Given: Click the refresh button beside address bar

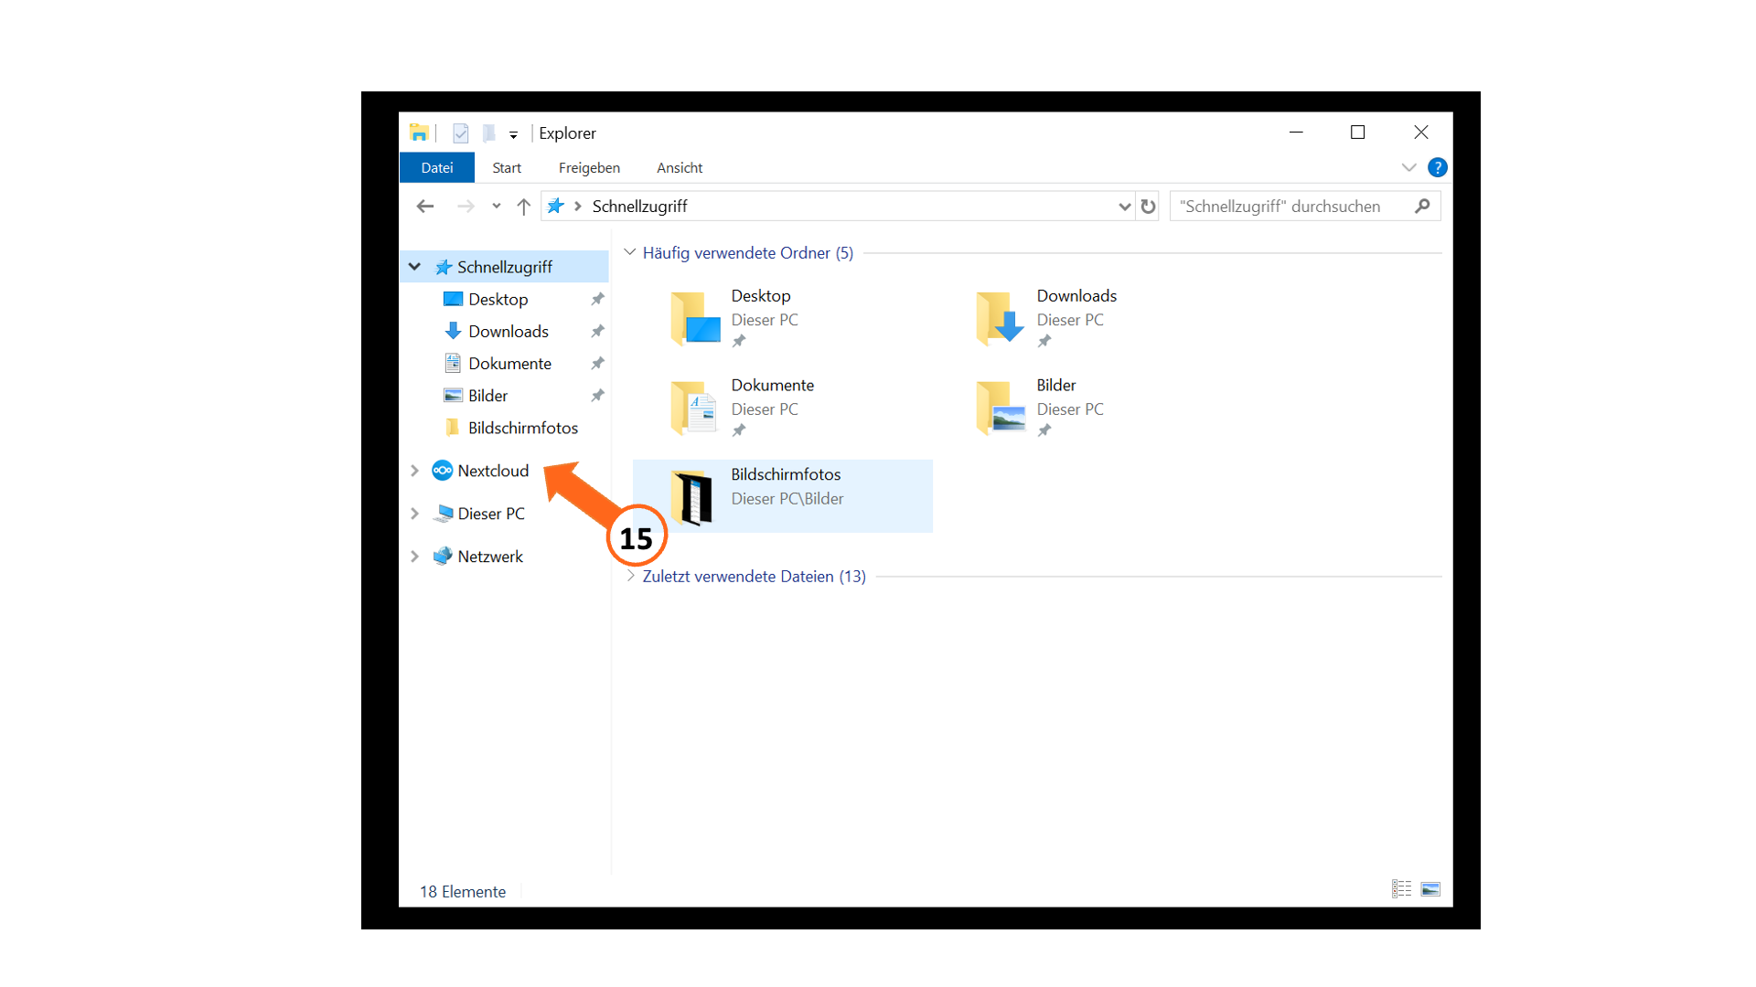Looking at the screenshot, I should (x=1148, y=207).
